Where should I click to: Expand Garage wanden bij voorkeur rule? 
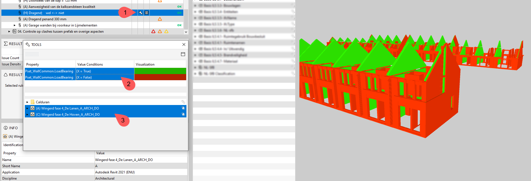[15, 25]
